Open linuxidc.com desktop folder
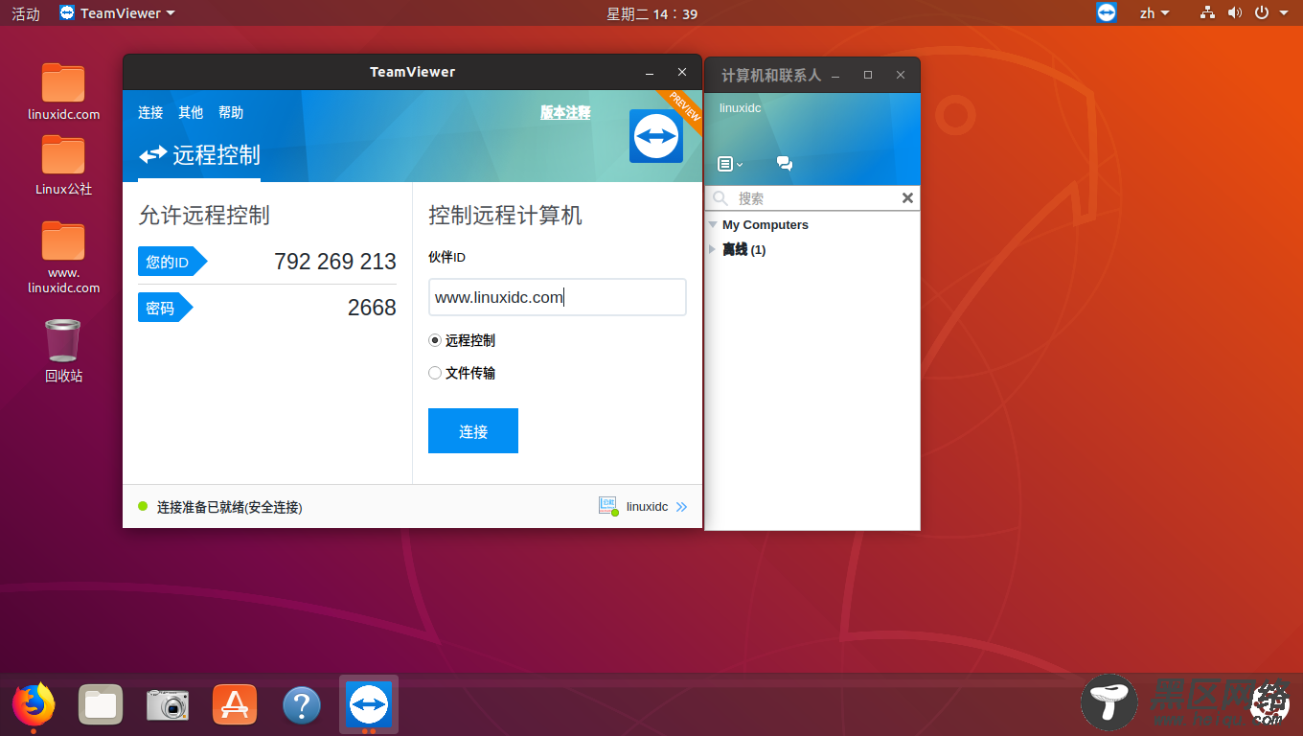The width and height of the screenshot is (1303, 736). [x=64, y=92]
